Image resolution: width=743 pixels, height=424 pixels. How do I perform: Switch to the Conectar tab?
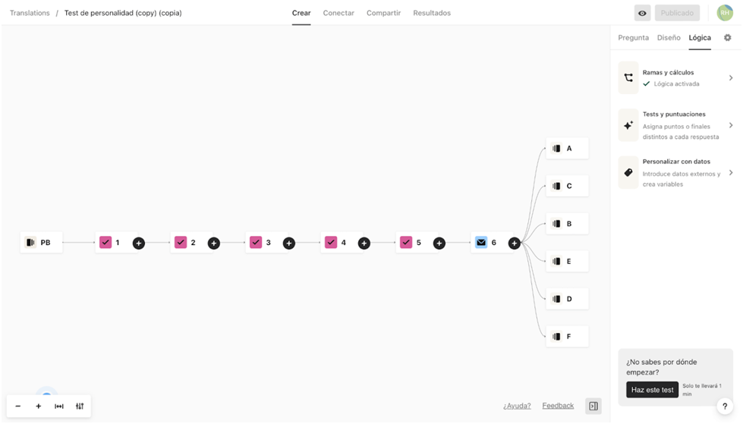tap(338, 13)
